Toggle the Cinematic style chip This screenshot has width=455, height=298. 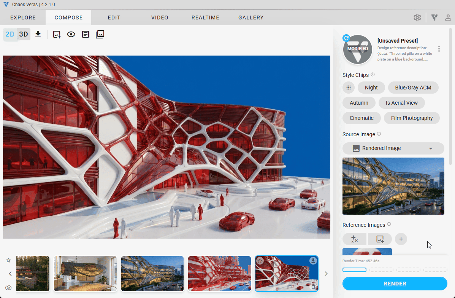click(x=361, y=118)
